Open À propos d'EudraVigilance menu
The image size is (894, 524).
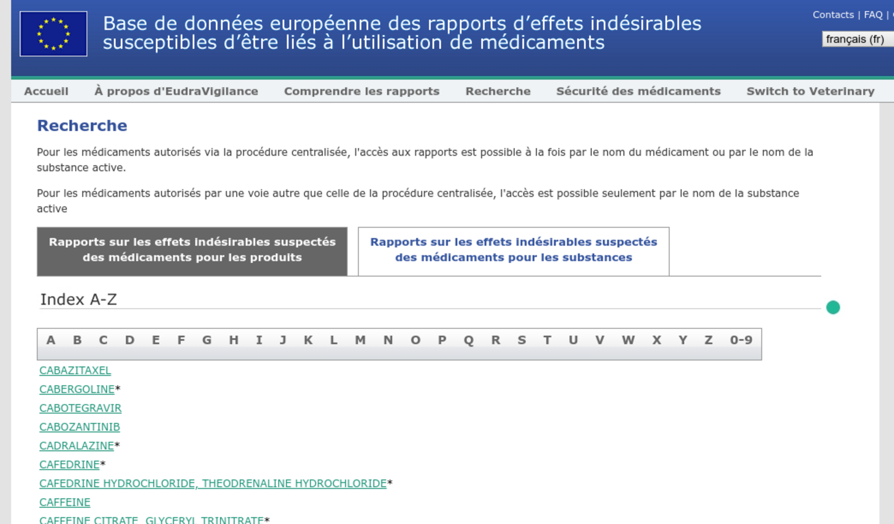176,91
